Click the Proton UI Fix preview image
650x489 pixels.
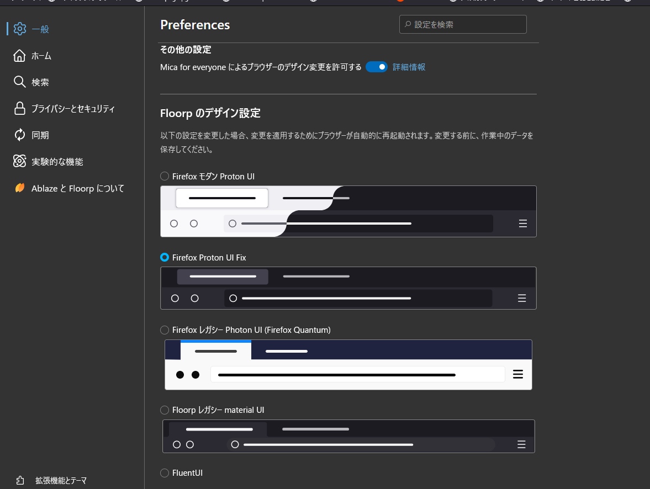[x=348, y=288]
